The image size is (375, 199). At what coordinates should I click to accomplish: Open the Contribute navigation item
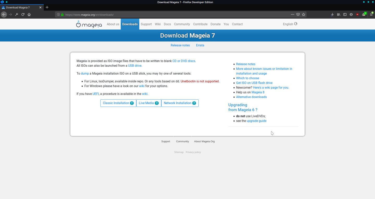coord(200,24)
